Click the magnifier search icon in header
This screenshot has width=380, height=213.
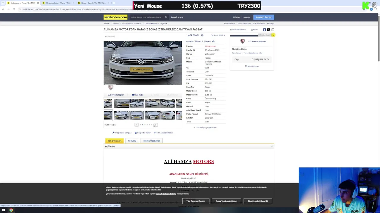click(166, 17)
